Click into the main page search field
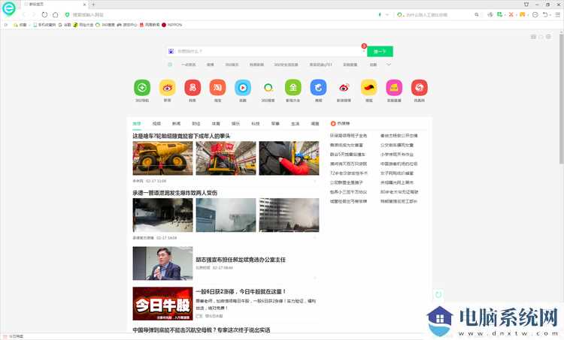 (268, 51)
